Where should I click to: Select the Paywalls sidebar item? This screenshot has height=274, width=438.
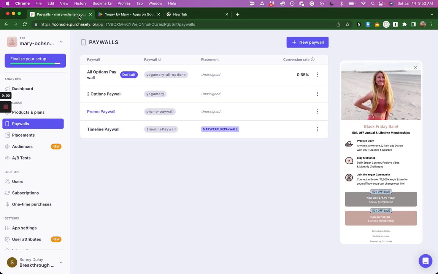pyautogui.click(x=33, y=124)
